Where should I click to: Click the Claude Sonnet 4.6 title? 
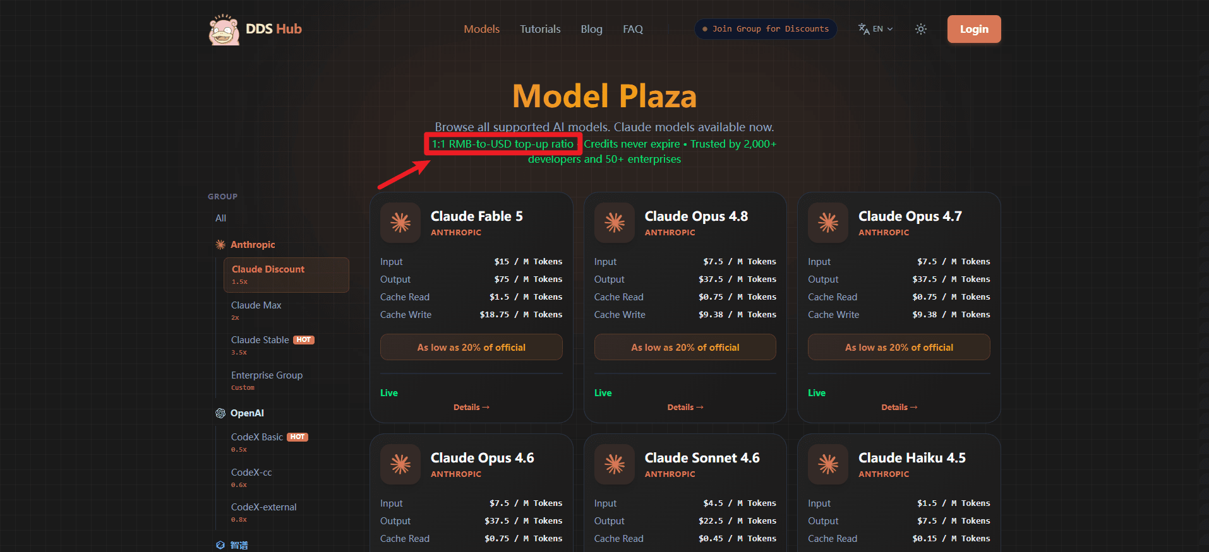(x=702, y=458)
